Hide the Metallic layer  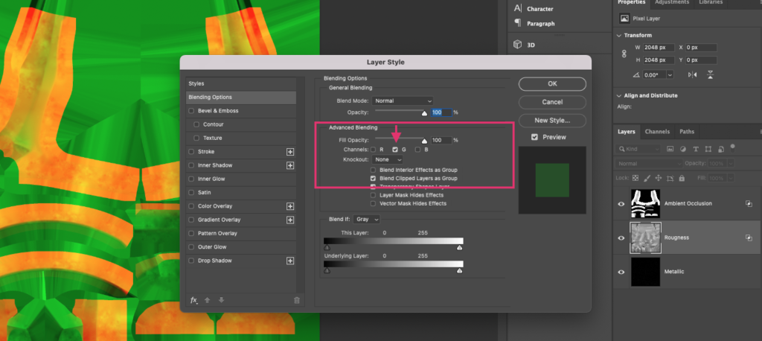tap(621, 272)
